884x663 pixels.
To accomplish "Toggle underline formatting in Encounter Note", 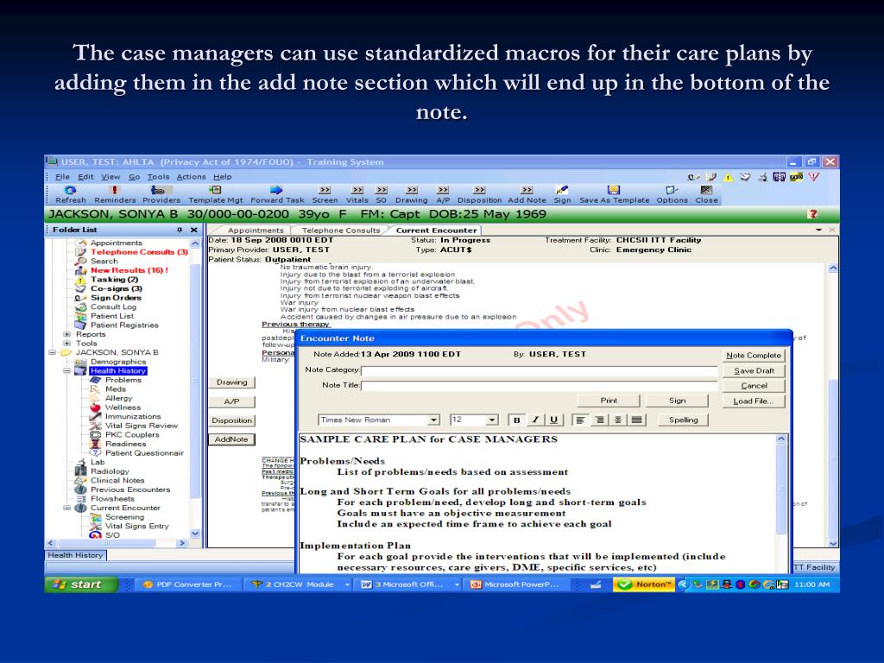I will click(553, 420).
